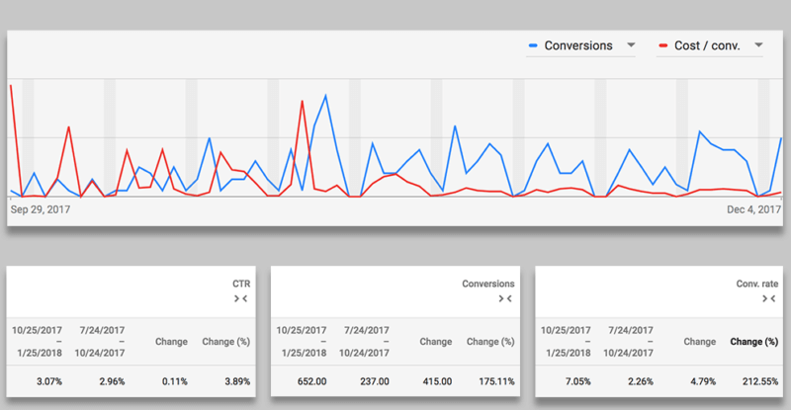Open the Cost / conv. metric dropdown
The image size is (791, 410).
(758, 45)
